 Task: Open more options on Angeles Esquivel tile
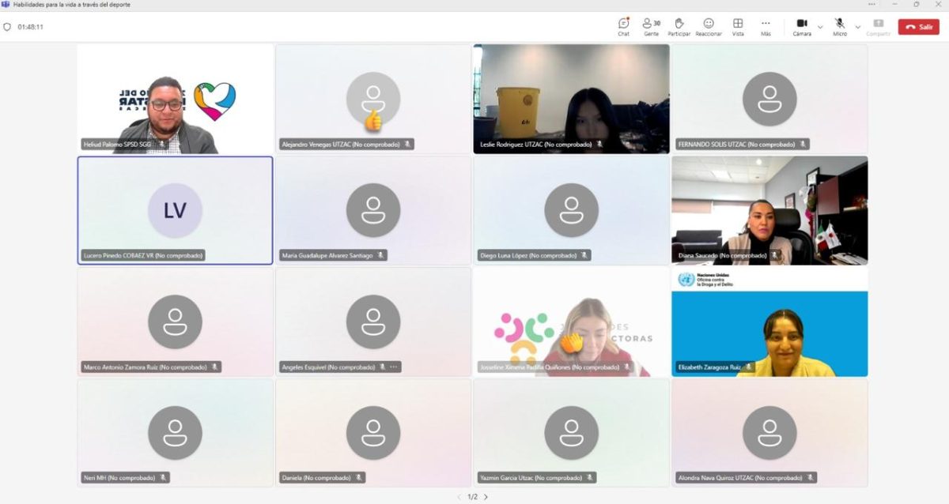tap(394, 367)
